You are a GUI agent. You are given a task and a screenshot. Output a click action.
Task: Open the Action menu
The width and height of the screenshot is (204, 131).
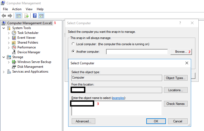click(17, 9)
